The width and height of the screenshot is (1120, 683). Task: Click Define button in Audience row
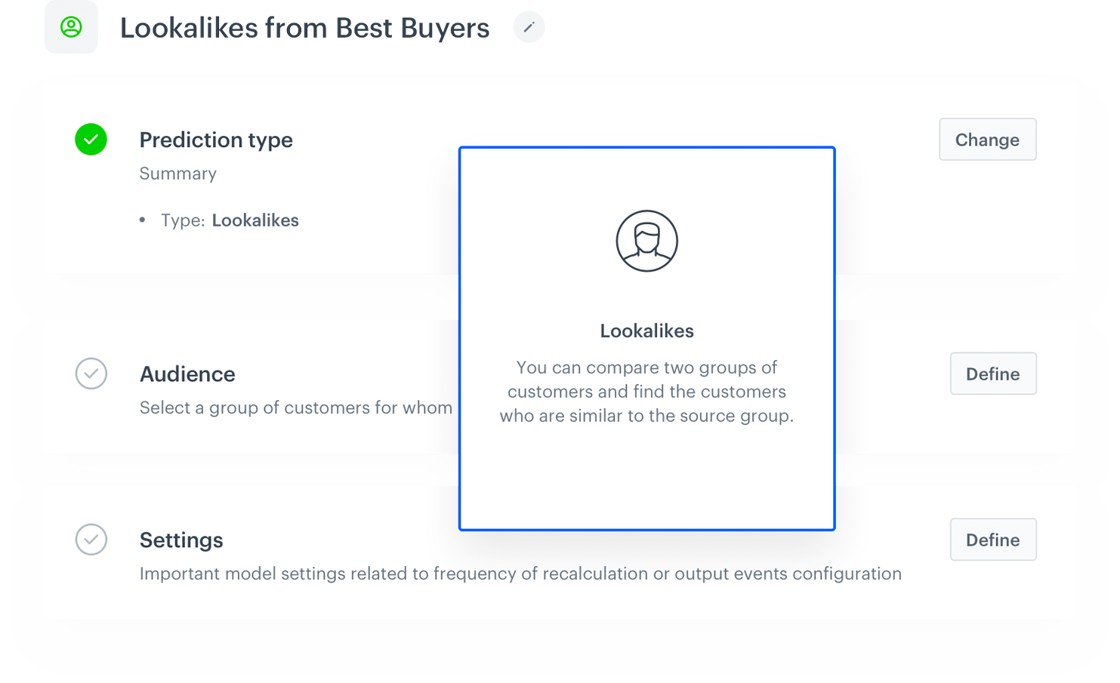(x=993, y=374)
